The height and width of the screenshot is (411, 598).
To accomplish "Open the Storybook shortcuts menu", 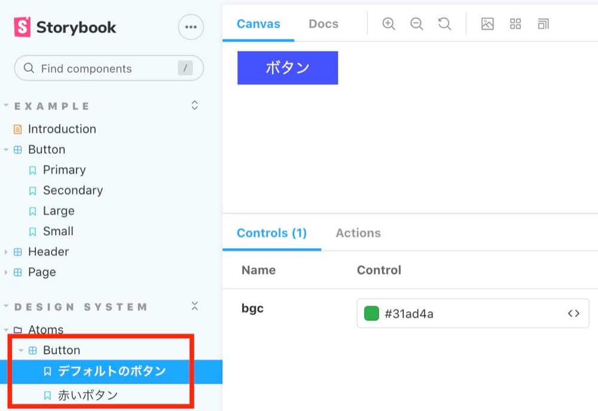I will pyautogui.click(x=190, y=27).
